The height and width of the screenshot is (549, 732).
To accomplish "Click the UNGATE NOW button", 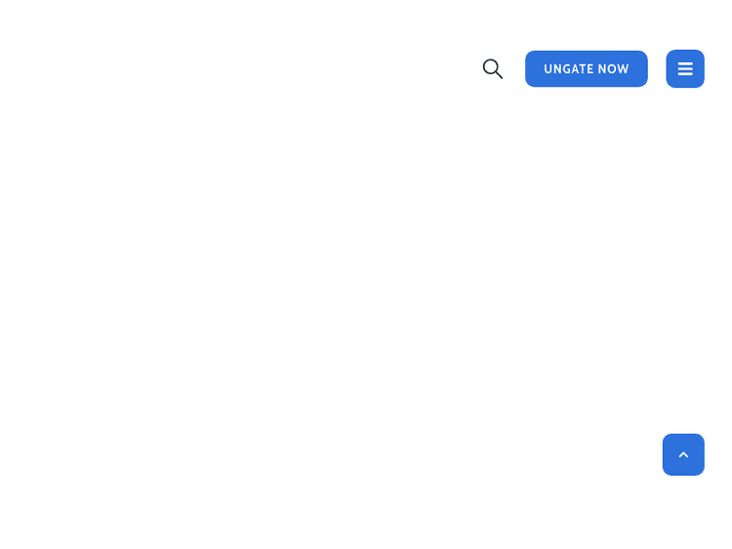I will pyautogui.click(x=586, y=68).
